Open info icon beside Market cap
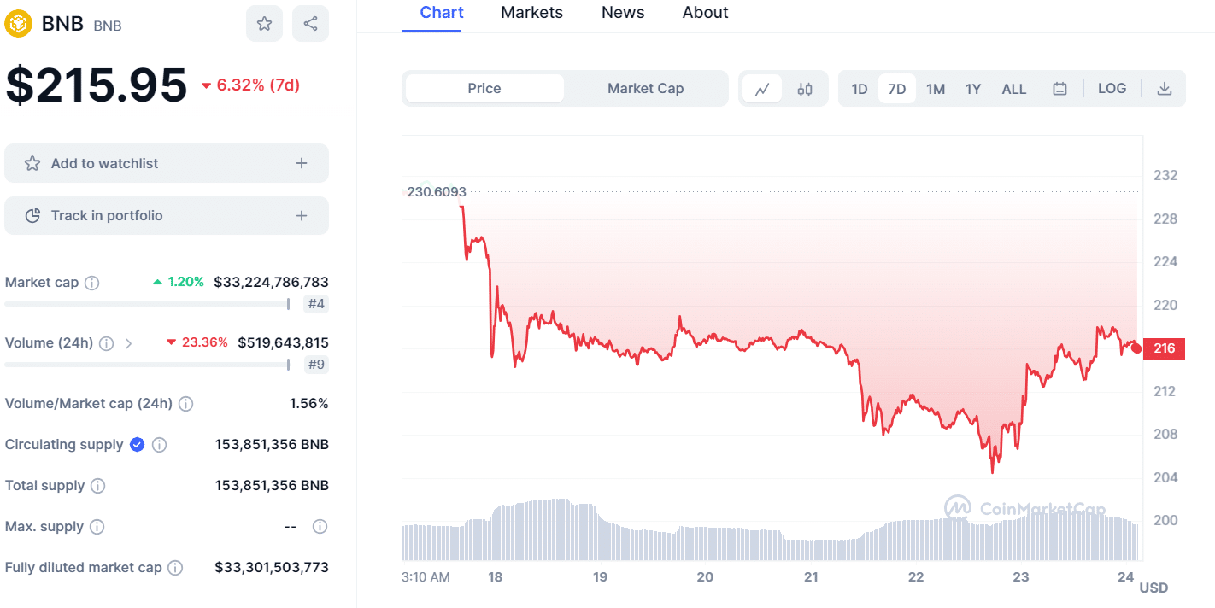 pos(92,283)
